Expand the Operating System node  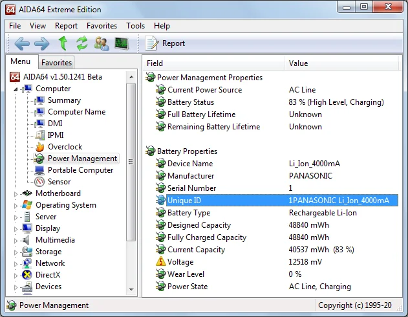[x=16, y=206]
